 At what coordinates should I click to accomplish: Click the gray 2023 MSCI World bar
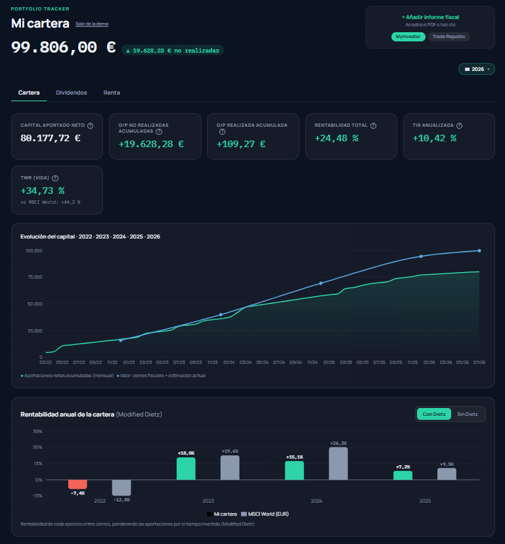click(x=230, y=468)
